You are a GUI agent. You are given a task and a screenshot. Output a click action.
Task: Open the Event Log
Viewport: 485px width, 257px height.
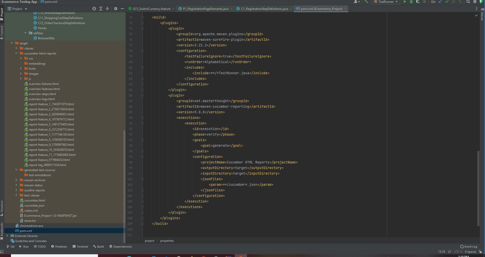pyautogui.click(x=469, y=247)
